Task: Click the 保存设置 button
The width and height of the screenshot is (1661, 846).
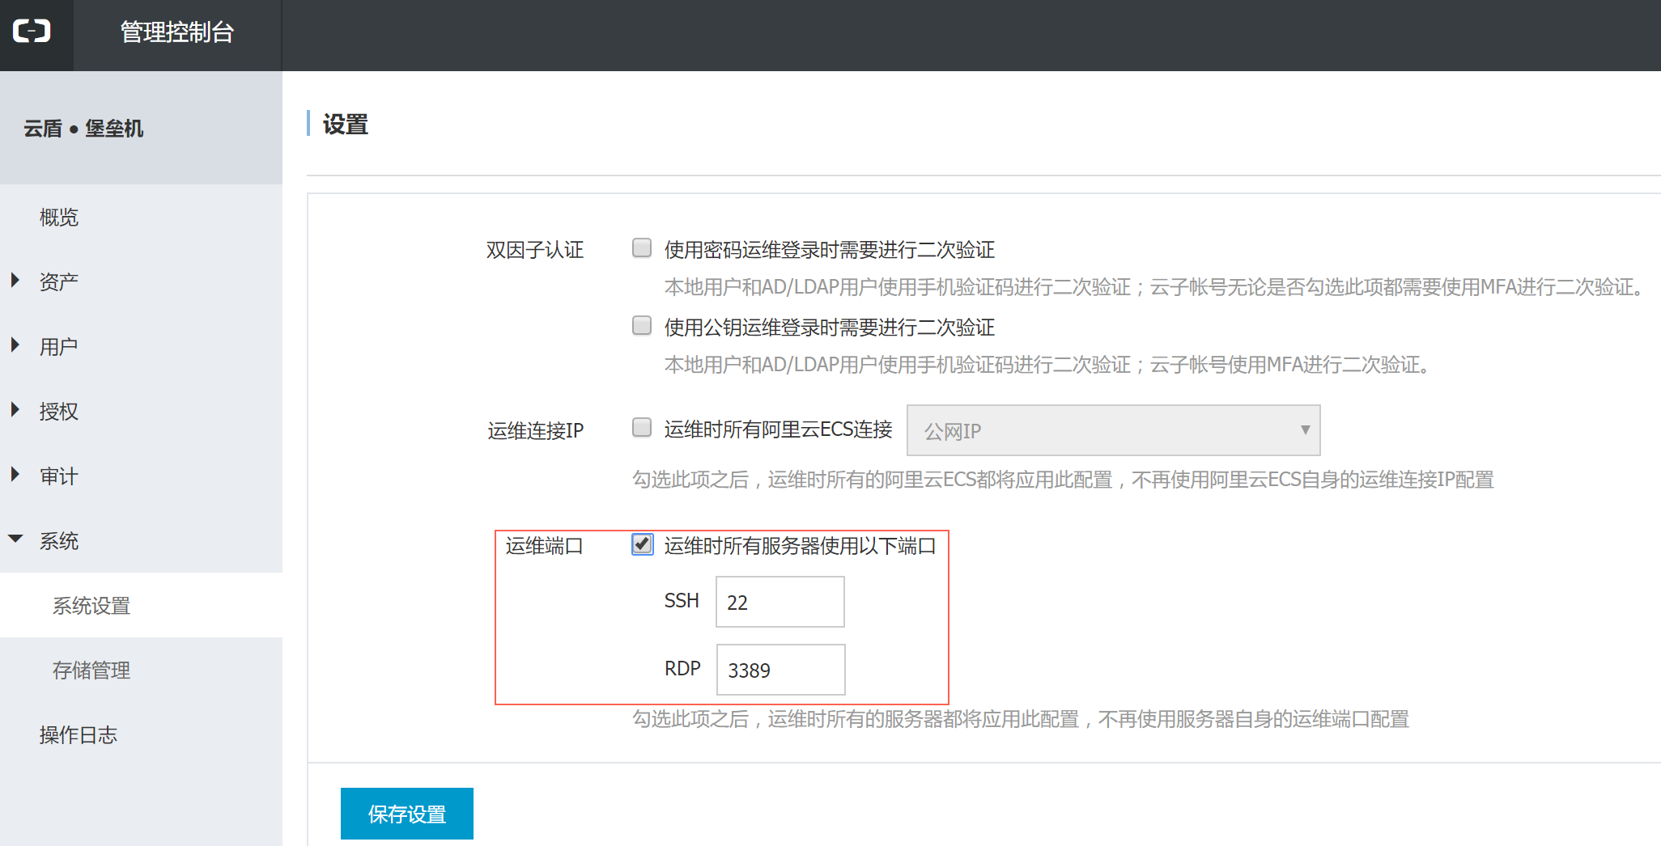Action: pos(407,814)
